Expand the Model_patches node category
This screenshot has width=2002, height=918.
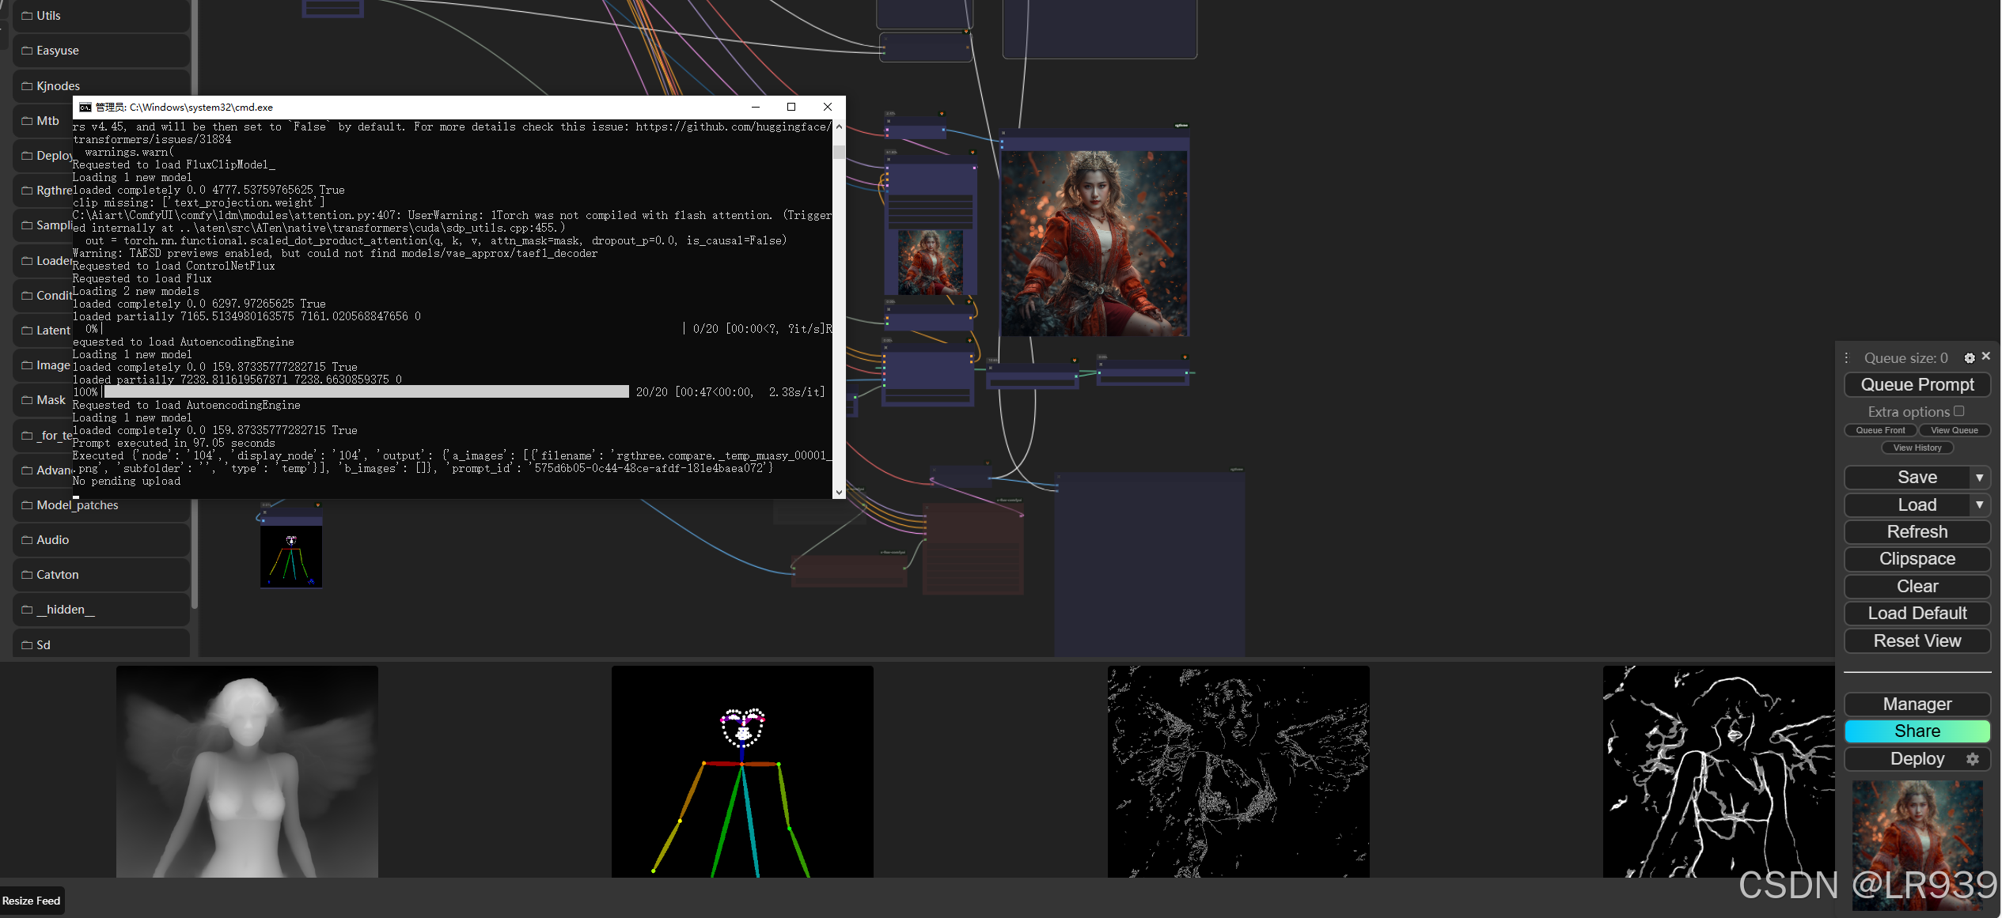tap(77, 505)
